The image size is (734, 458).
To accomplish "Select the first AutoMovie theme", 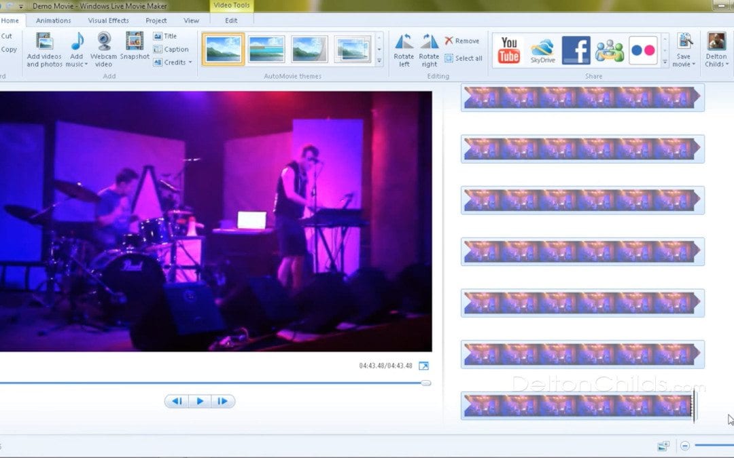I will coord(222,49).
